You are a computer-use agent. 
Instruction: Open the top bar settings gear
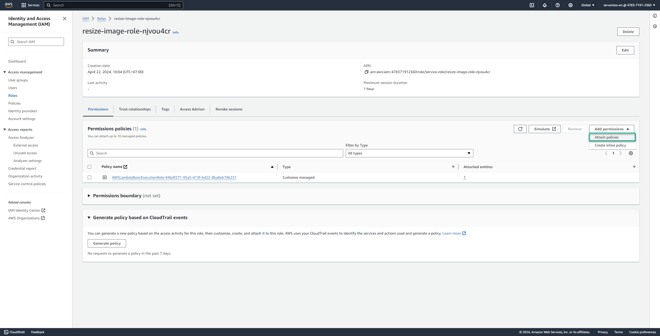tap(571, 5)
